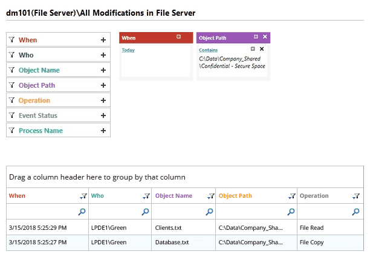Click search magnifier in Object Name column
The width and height of the screenshot is (370, 260).
pyautogui.click(x=209, y=212)
